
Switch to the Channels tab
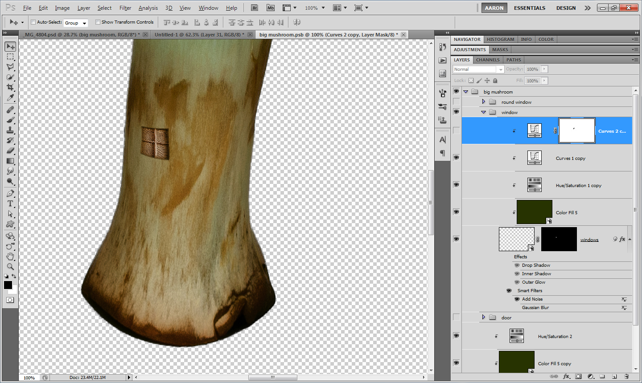(x=487, y=60)
